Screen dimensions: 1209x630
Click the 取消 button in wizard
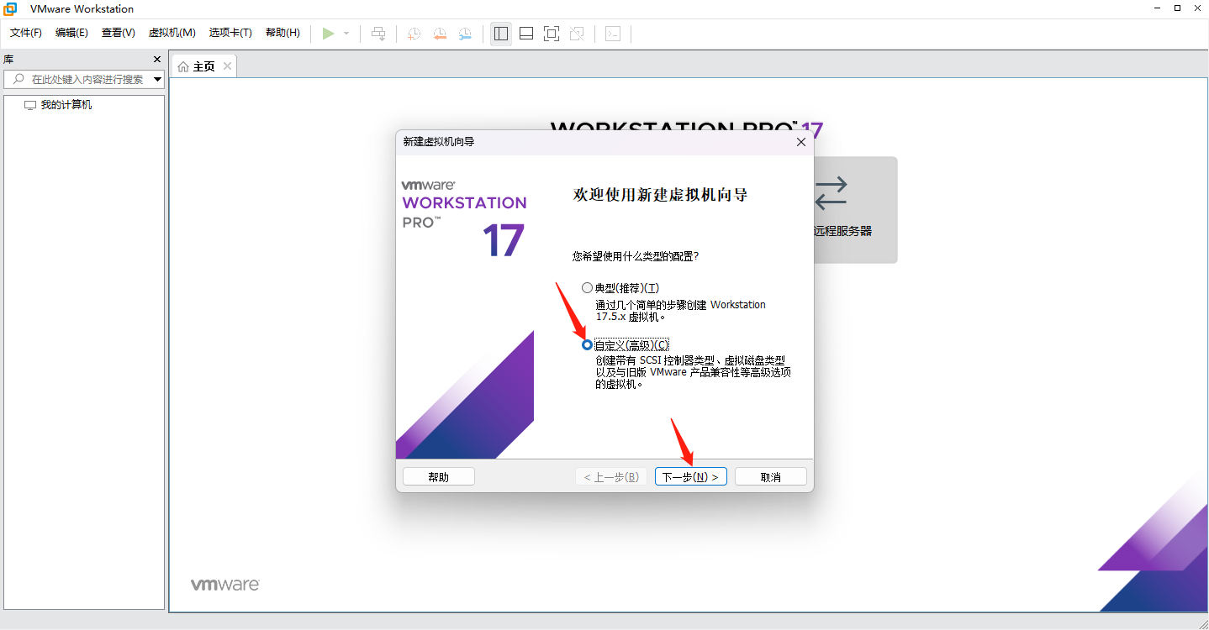[x=770, y=477]
